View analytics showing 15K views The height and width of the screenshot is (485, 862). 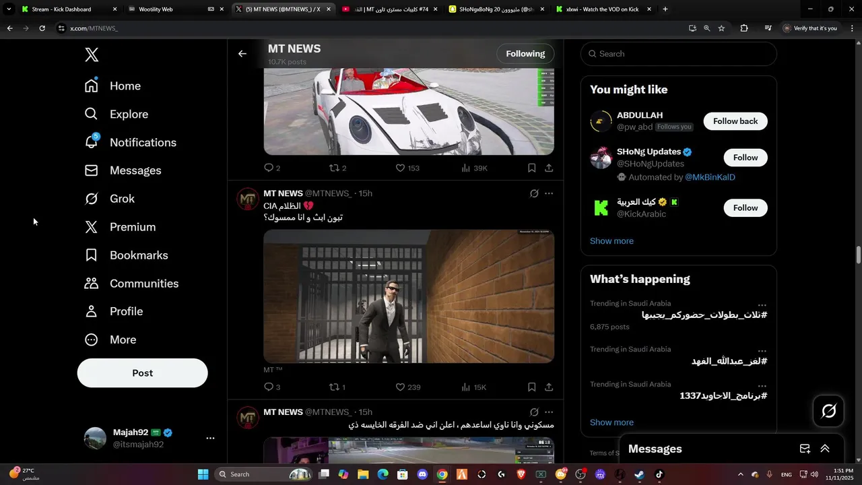tap(474, 387)
